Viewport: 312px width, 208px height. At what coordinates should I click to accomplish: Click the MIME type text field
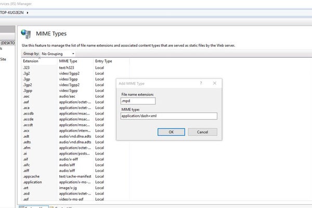[x=168, y=116]
